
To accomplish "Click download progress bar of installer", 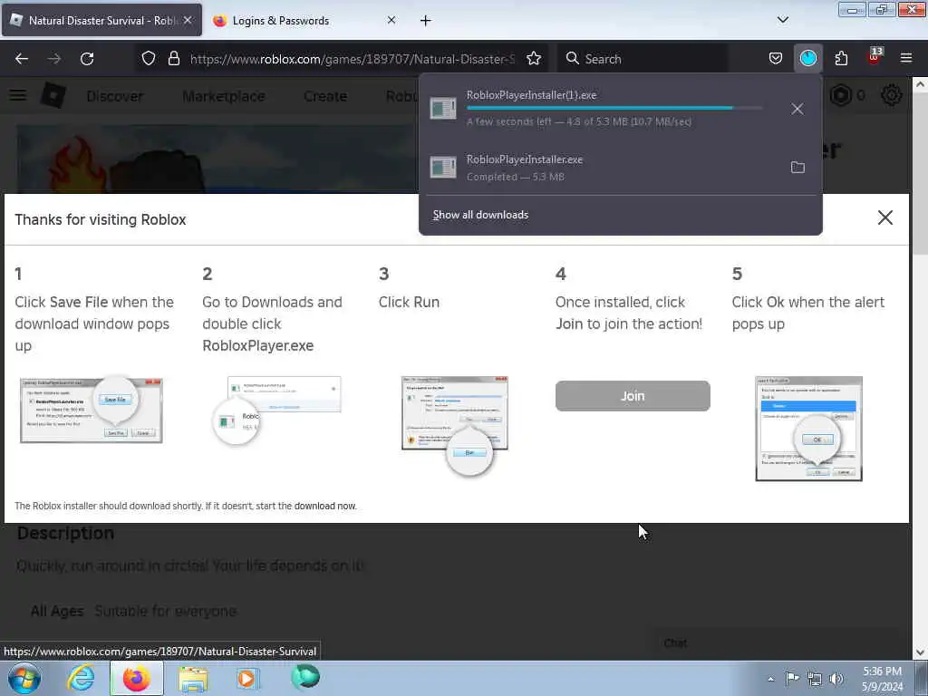I will 614,109.
